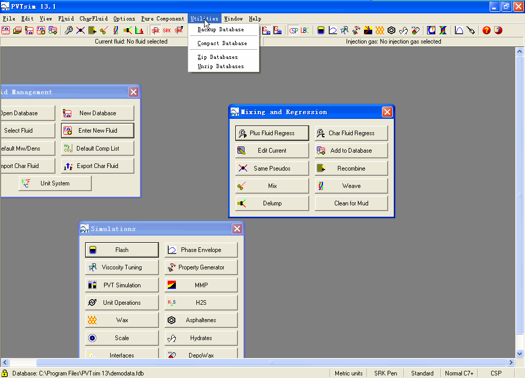Screen dimensions: 525x378
Task: Click the DepoWax toolbar icon
Action: (415, 30)
